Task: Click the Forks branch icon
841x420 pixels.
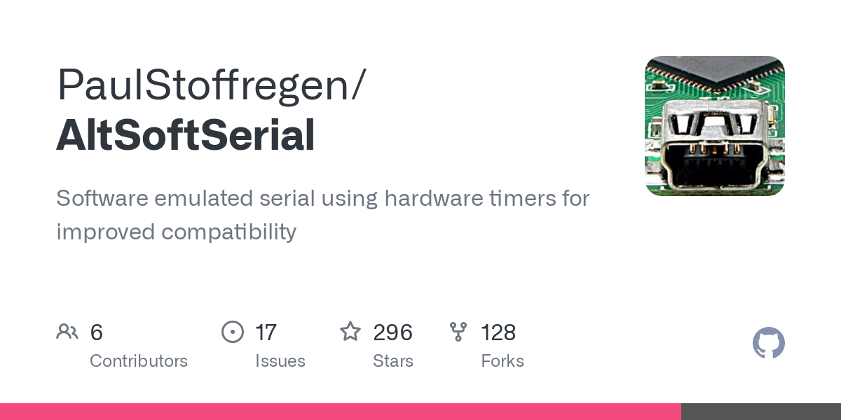Action: pyautogui.click(x=458, y=332)
